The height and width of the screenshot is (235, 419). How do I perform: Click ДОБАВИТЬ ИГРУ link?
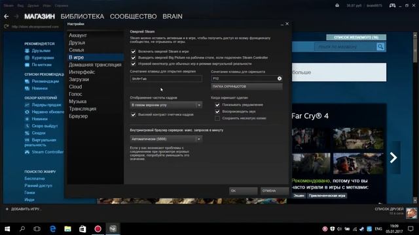click(26, 209)
